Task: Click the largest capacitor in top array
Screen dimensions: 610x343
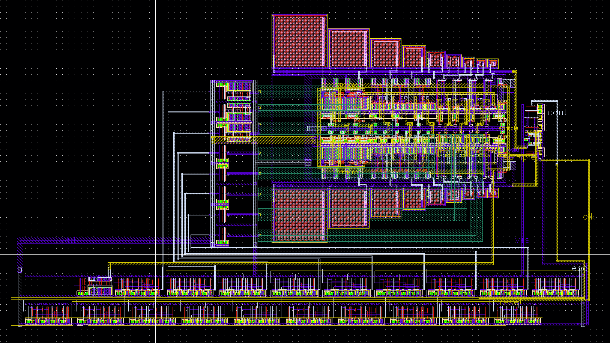Action: coord(299,42)
